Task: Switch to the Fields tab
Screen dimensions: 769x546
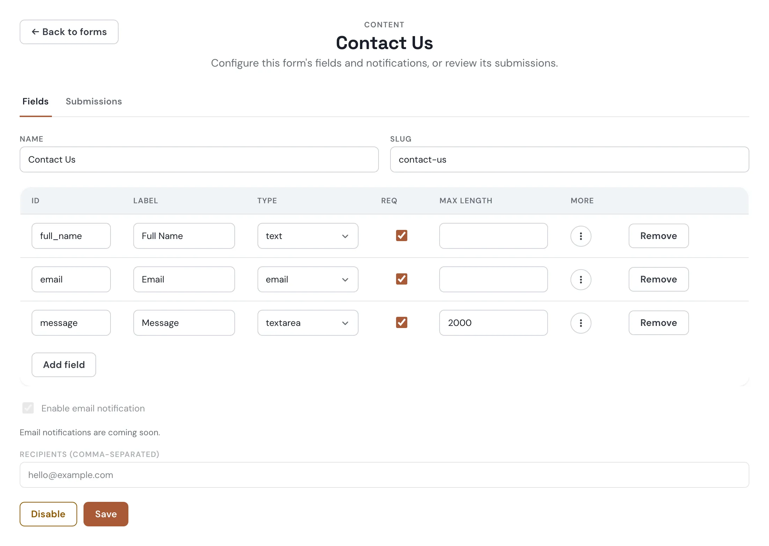Action: (35, 101)
